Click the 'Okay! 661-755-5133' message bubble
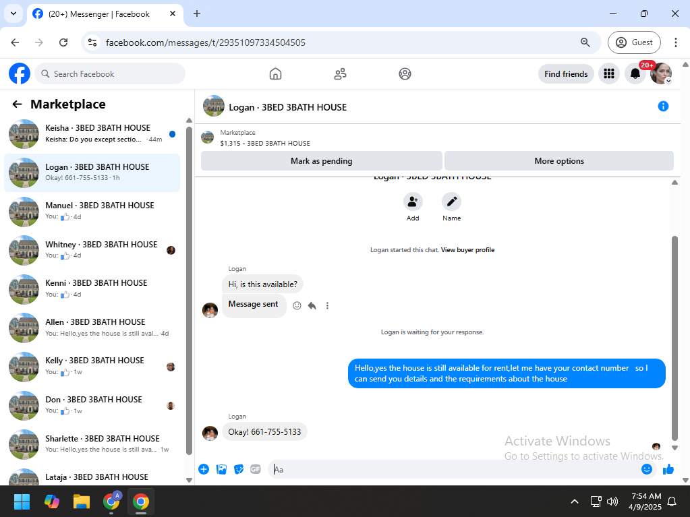Screen dimensions: 690x517 click(264, 431)
